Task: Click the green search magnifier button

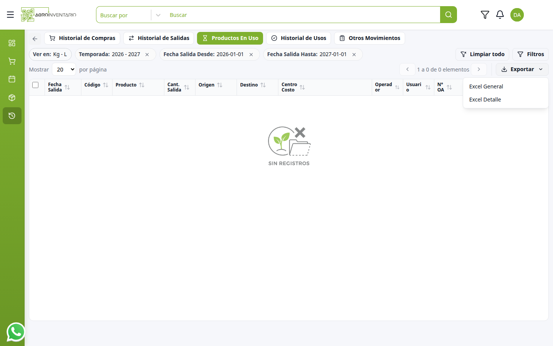Action: [x=448, y=15]
